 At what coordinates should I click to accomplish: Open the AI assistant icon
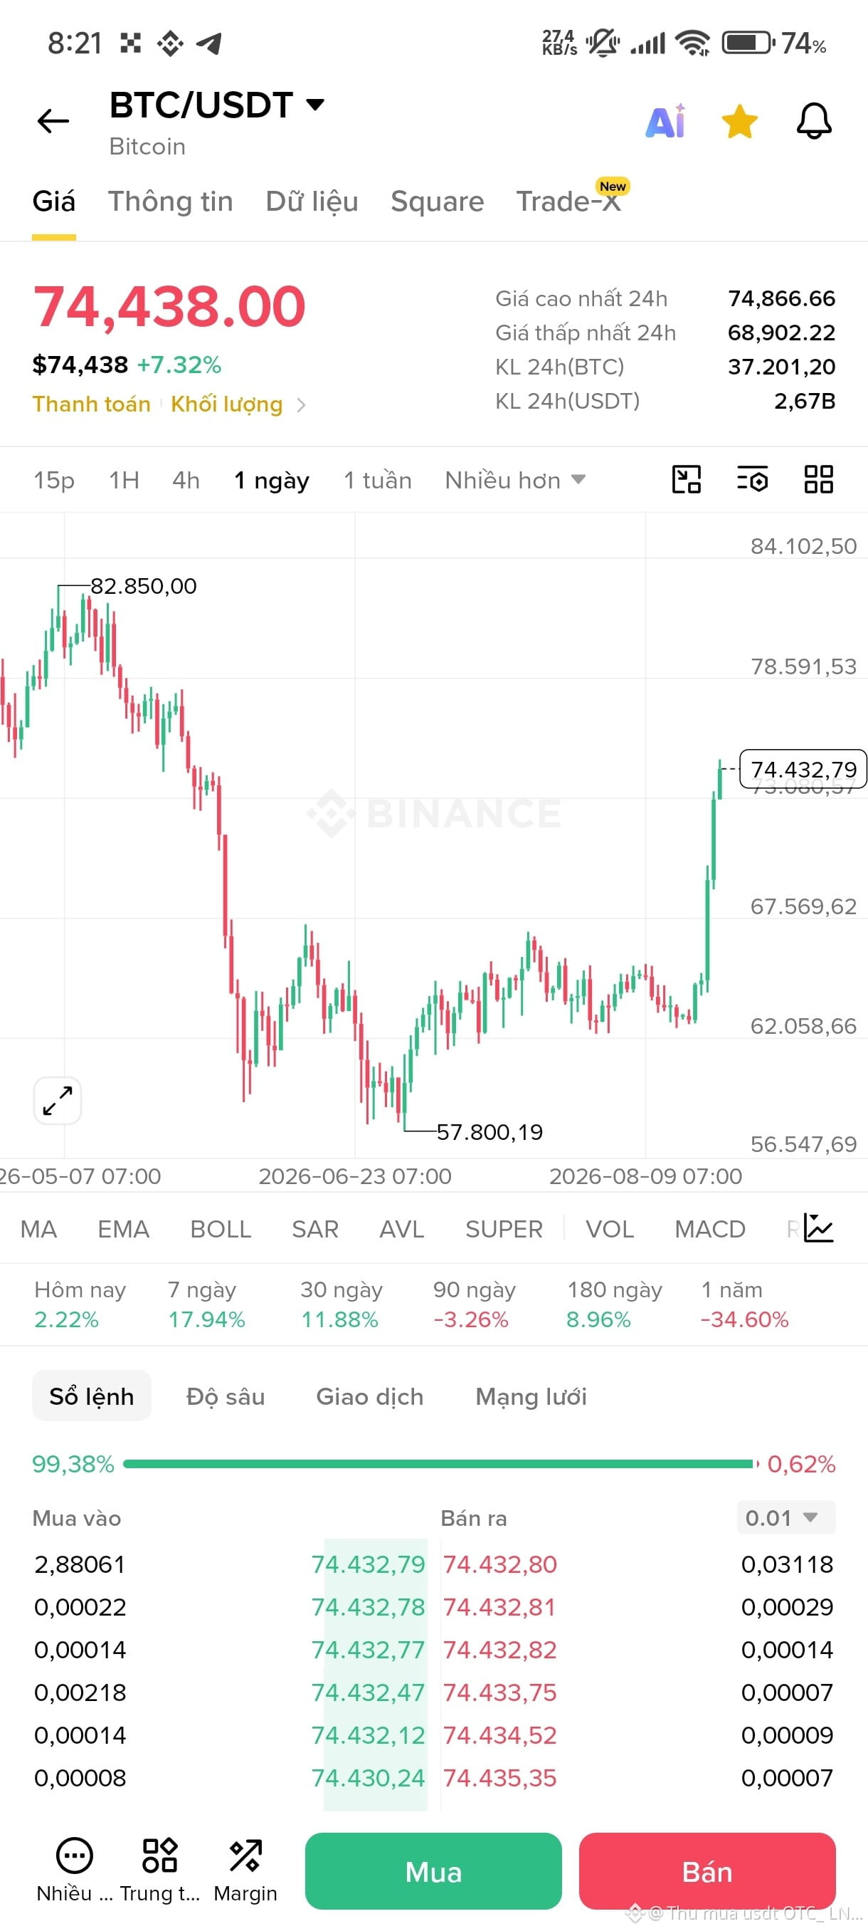(665, 121)
